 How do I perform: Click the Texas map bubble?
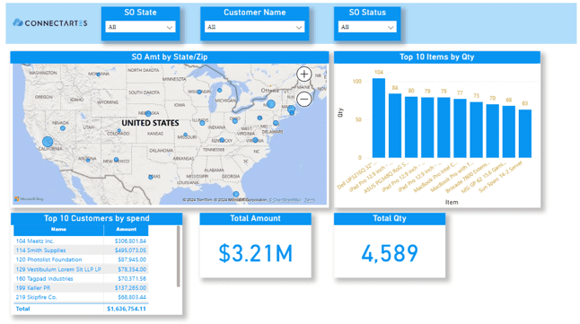(151, 177)
